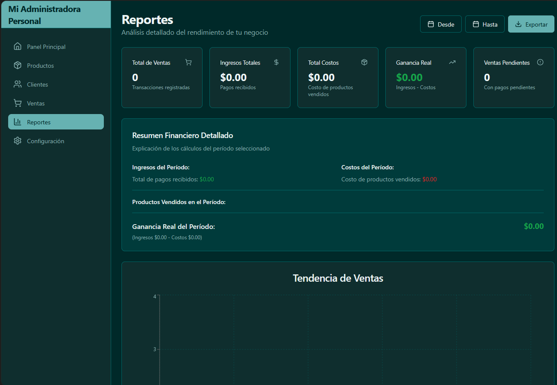Click trending arrow icon in Ganancia Real card
This screenshot has width=557, height=385.
tap(452, 63)
